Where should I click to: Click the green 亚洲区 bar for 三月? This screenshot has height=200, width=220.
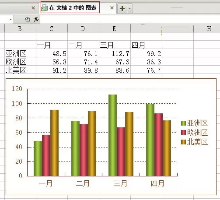pyautogui.click(x=112, y=135)
